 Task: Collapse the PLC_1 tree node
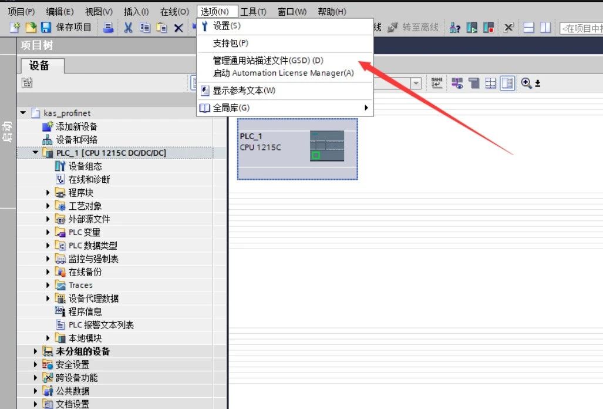(x=36, y=153)
